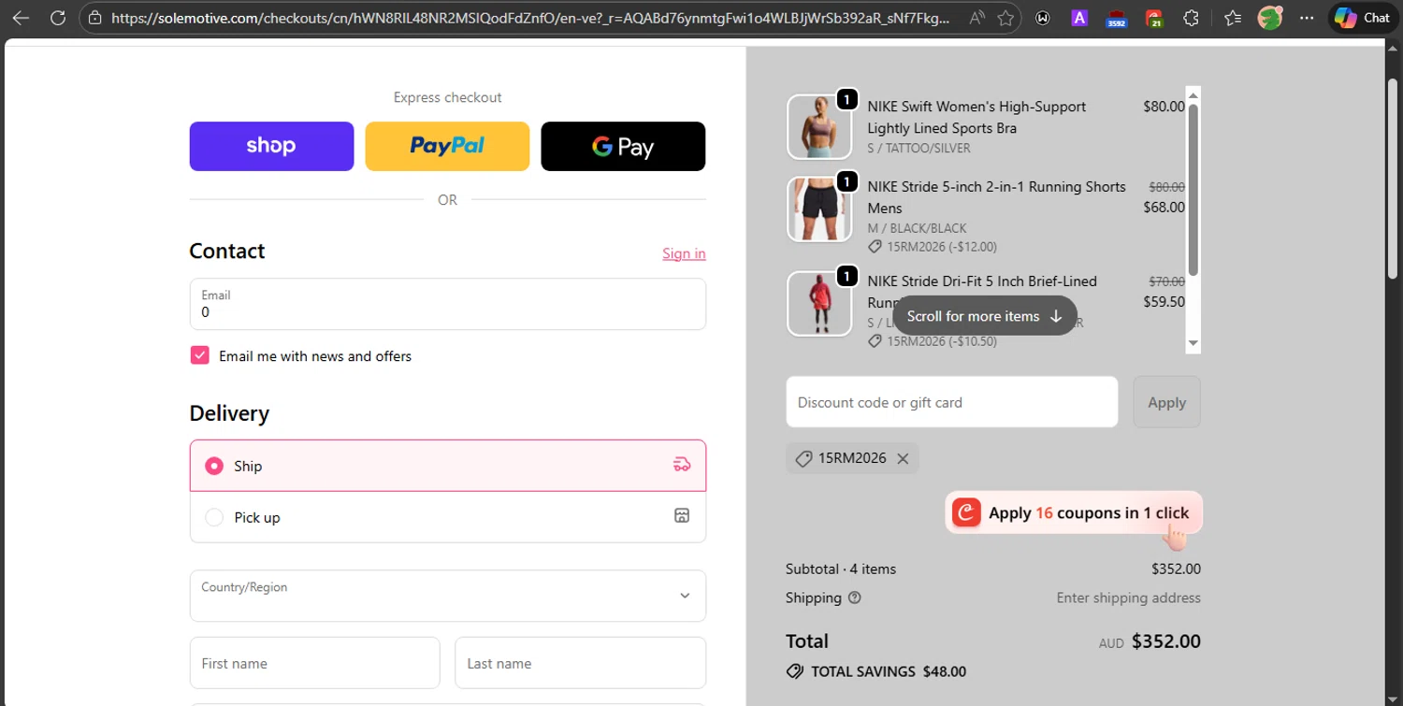Click NIKE Swift Women's High-Support product name
The height and width of the screenshot is (706, 1403).
pos(976,117)
